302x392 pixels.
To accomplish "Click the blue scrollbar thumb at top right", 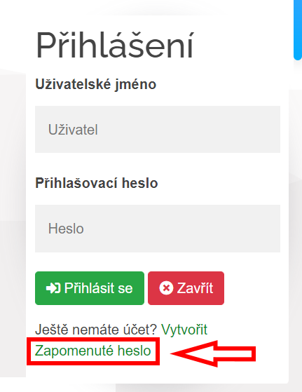I will click(298, 29).
